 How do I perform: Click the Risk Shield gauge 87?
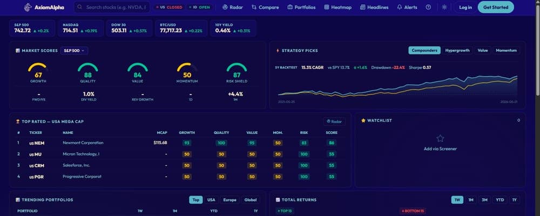click(237, 73)
